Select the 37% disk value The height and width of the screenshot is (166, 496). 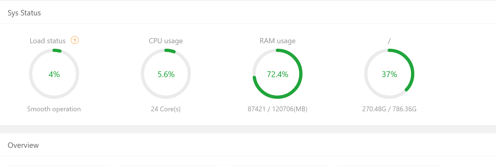389,74
